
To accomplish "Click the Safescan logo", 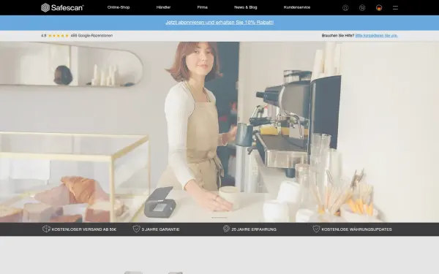I will 62,7.
